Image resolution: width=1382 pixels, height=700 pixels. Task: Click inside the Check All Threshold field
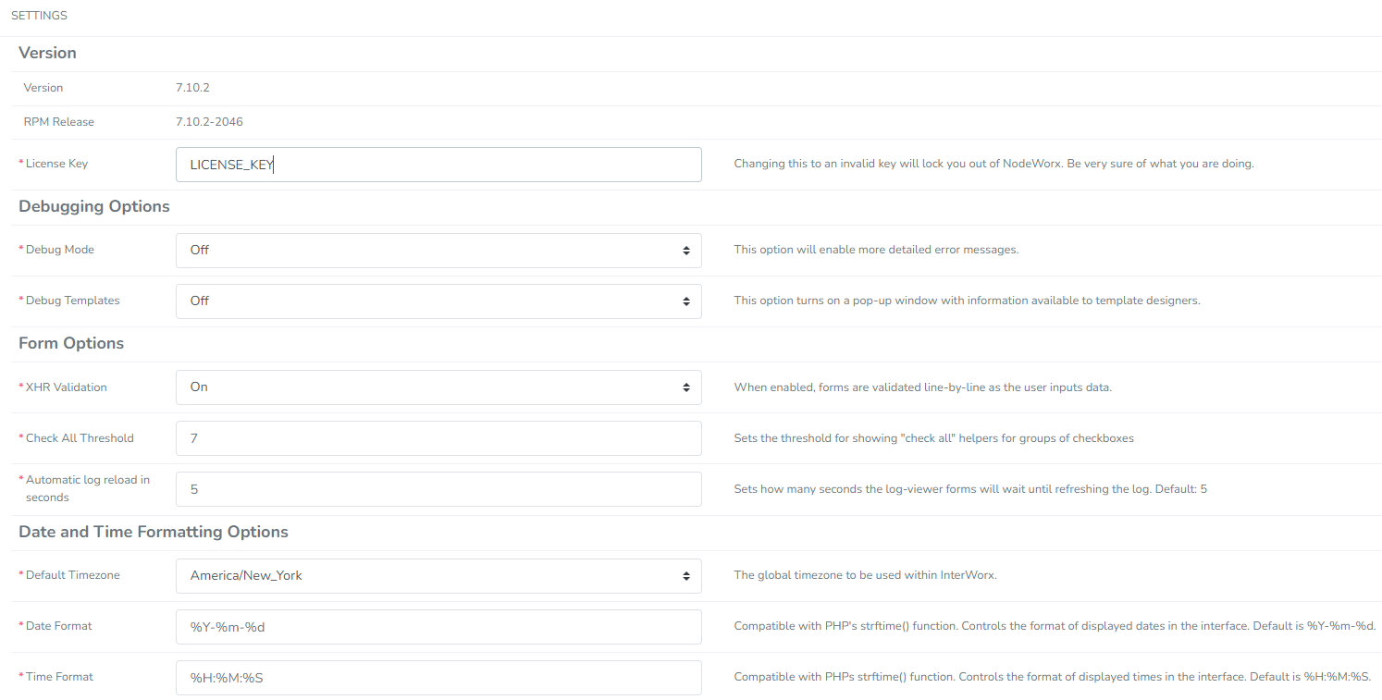438,437
